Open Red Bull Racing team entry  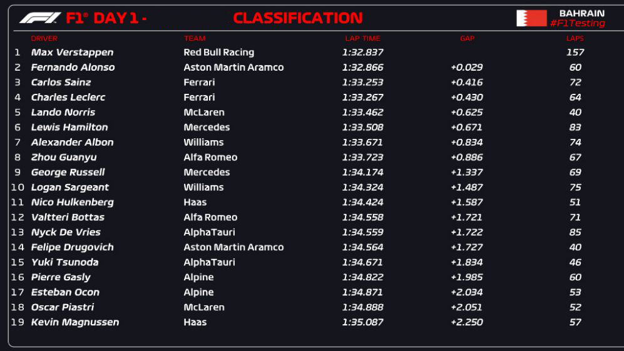click(219, 53)
